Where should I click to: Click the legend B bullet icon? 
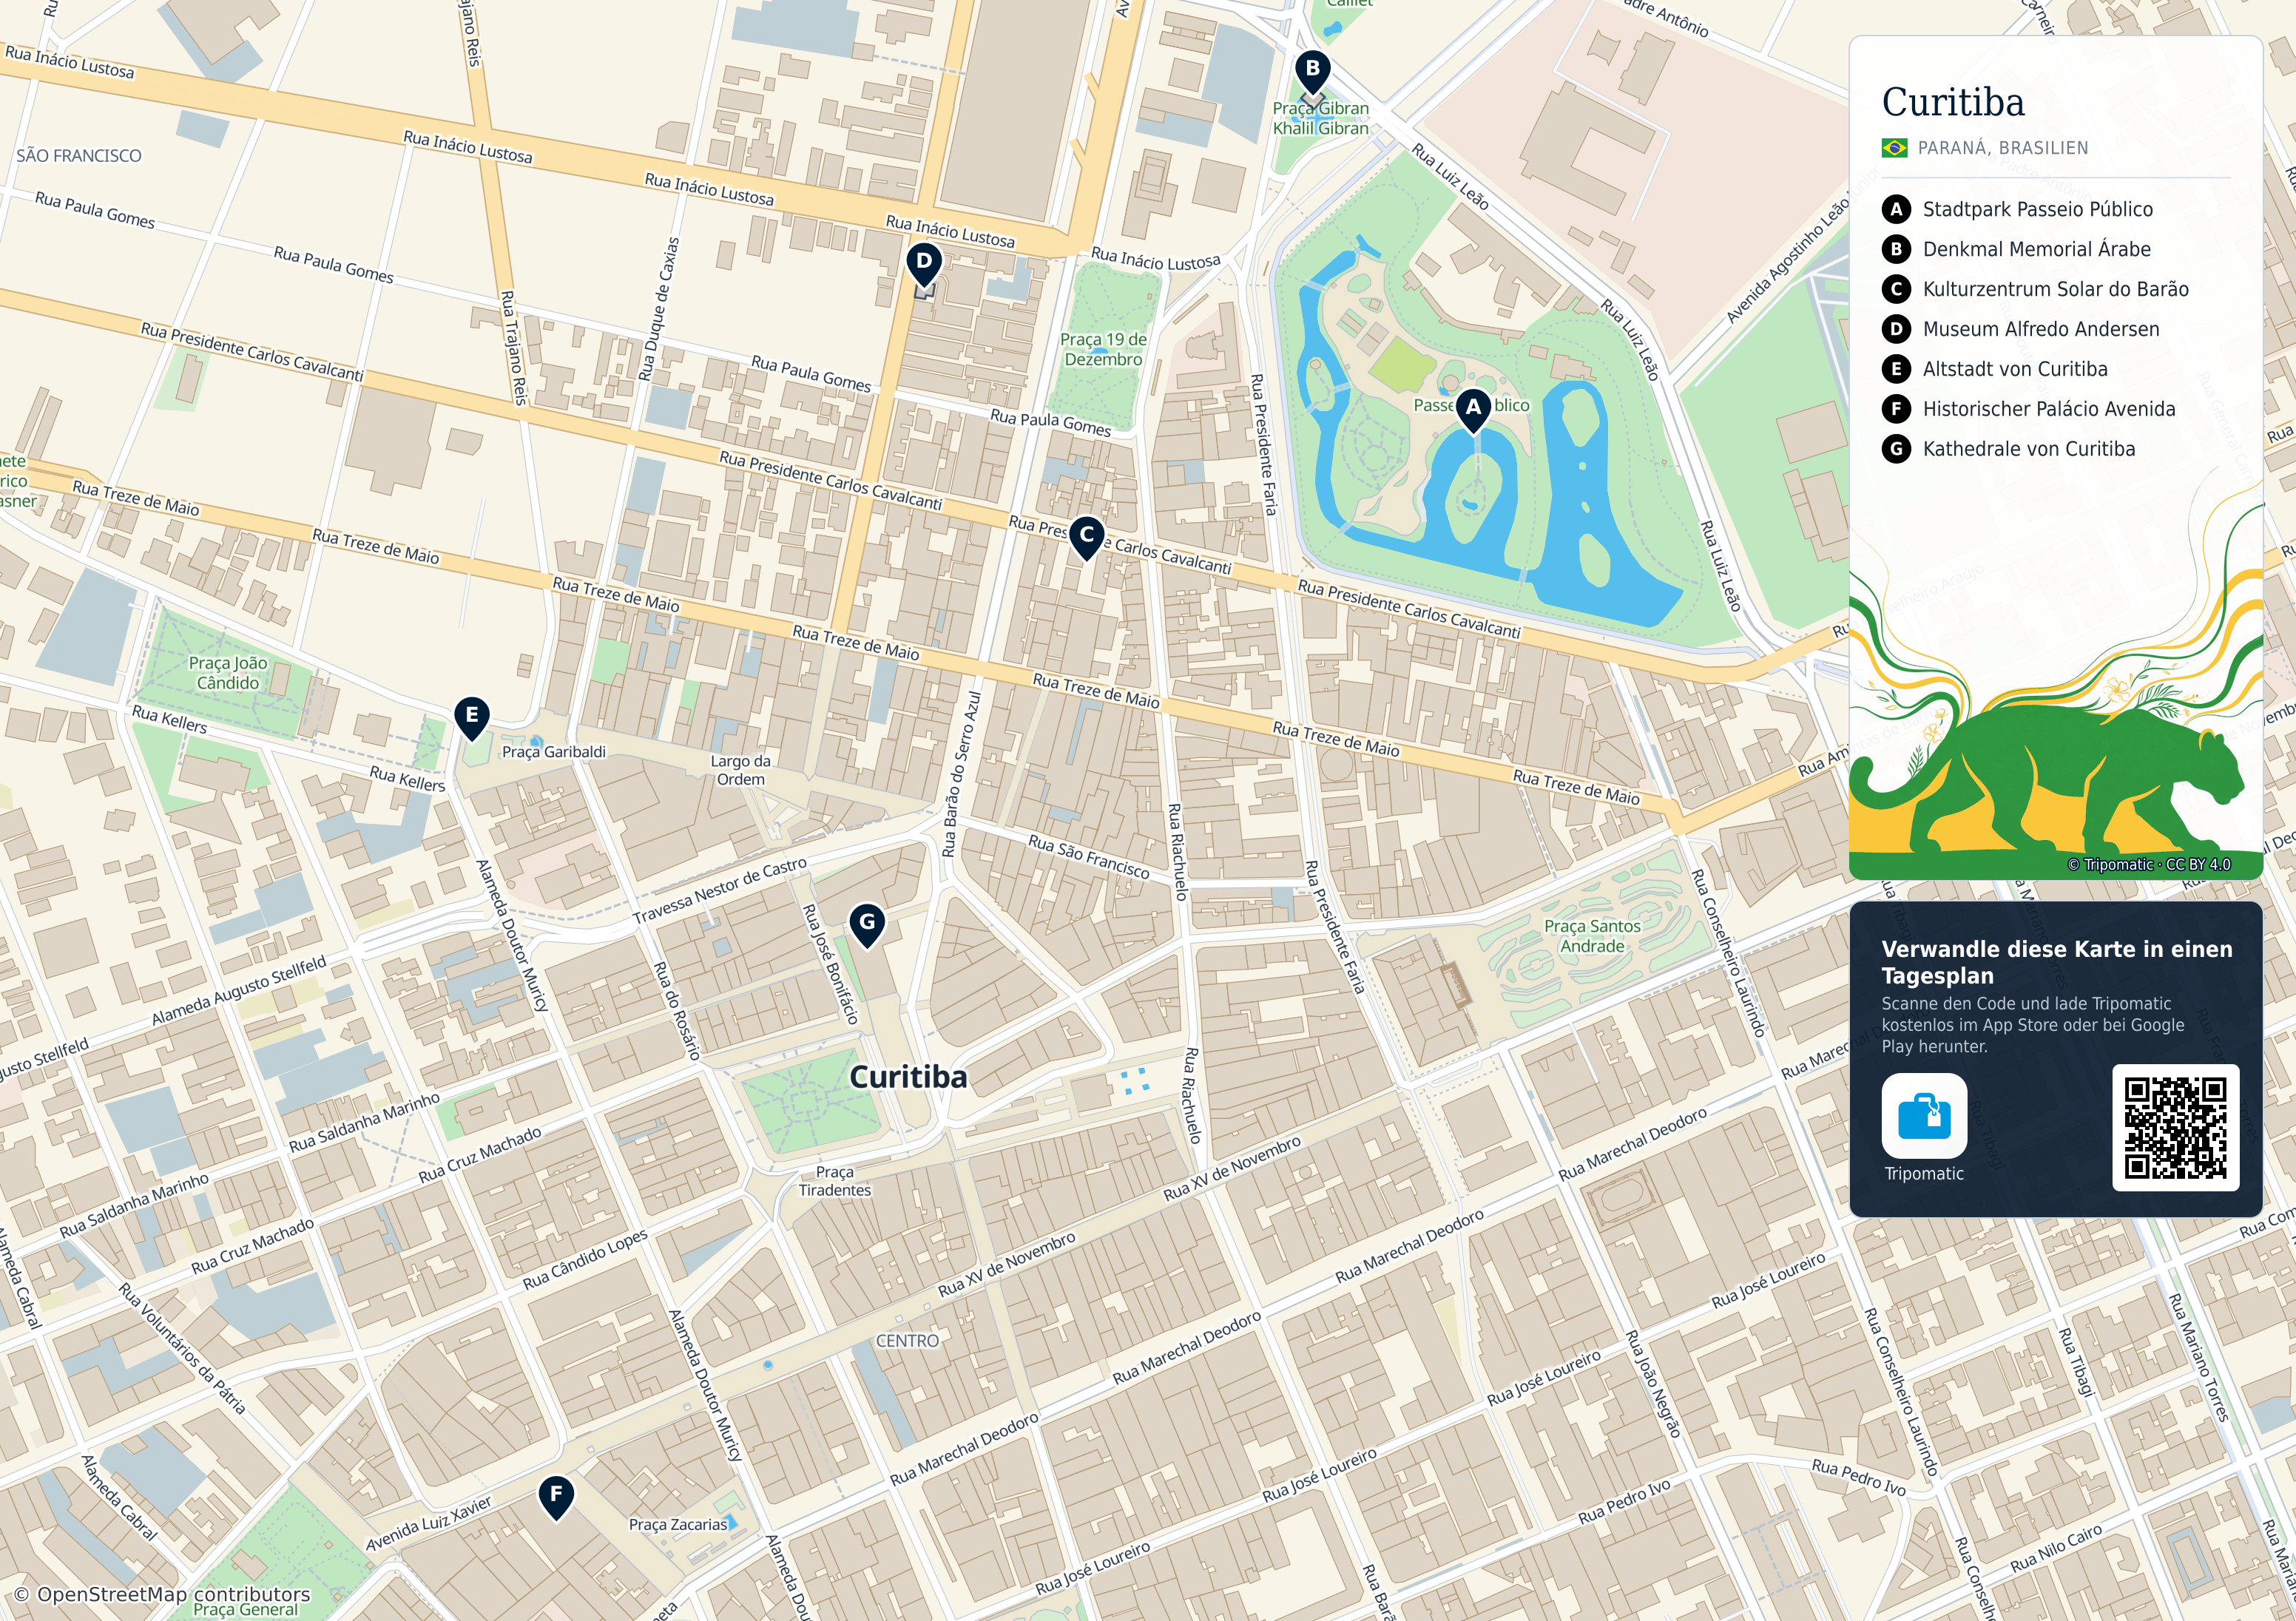tap(1895, 249)
